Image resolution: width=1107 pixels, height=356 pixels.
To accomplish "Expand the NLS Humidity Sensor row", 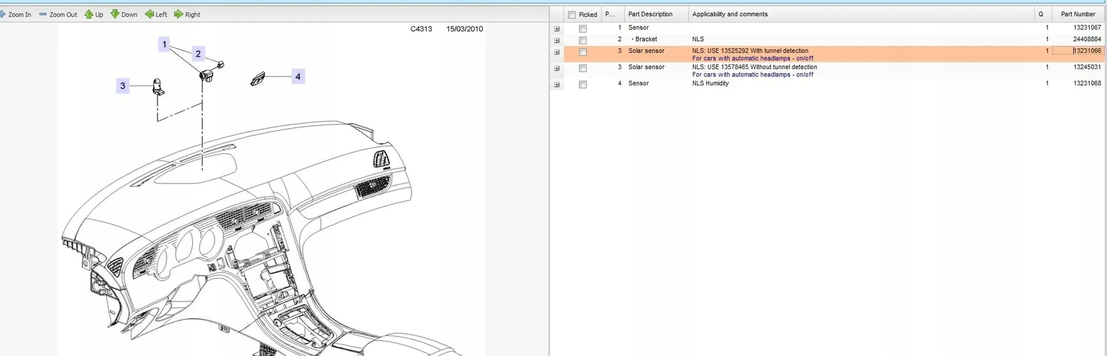I will (x=557, y=85).
